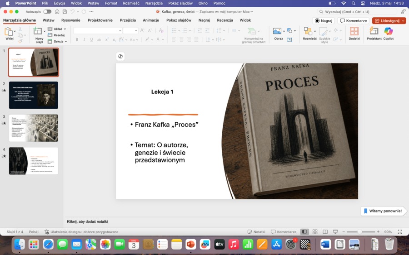Open the Wstaw ribbon tab

click(49, 20)
